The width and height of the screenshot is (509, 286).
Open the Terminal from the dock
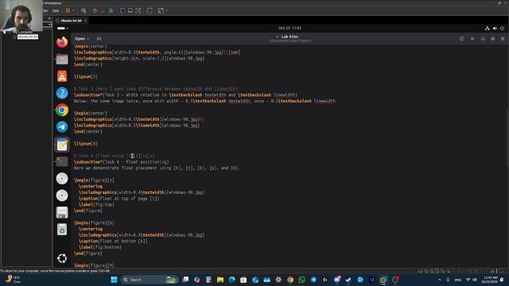[62, 161]
